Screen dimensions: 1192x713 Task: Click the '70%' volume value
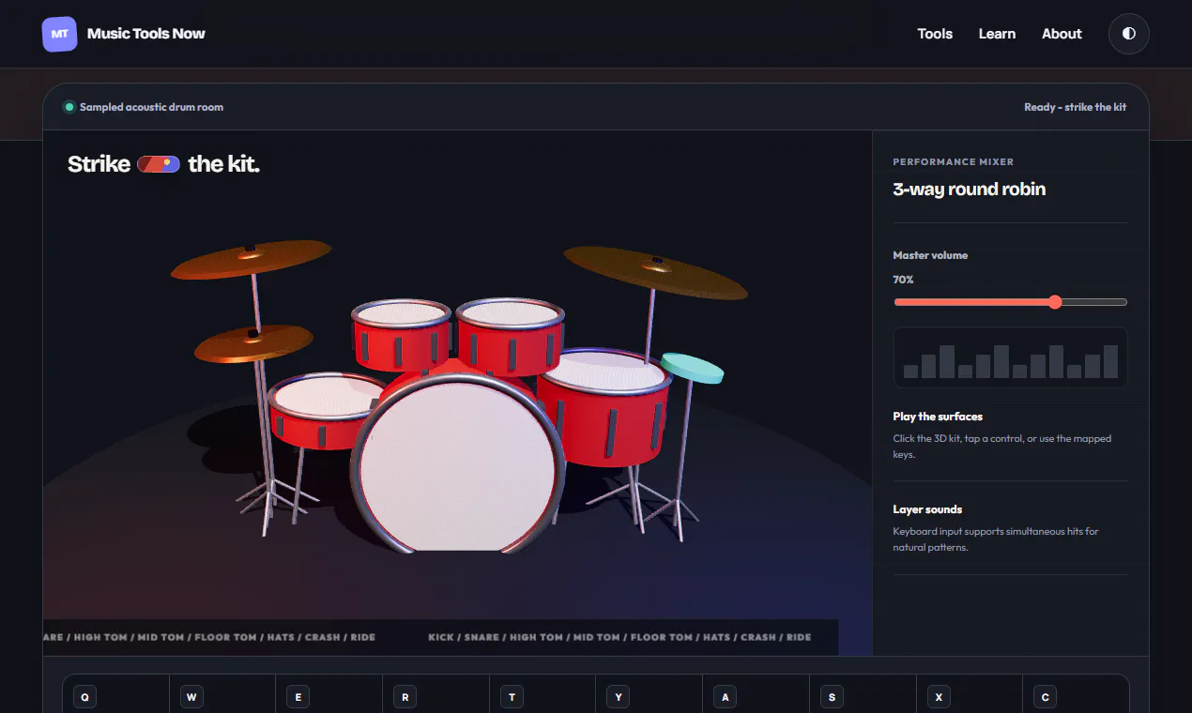click(x=903, y=280)
